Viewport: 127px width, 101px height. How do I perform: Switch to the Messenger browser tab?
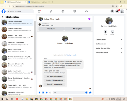pos(15,2)
